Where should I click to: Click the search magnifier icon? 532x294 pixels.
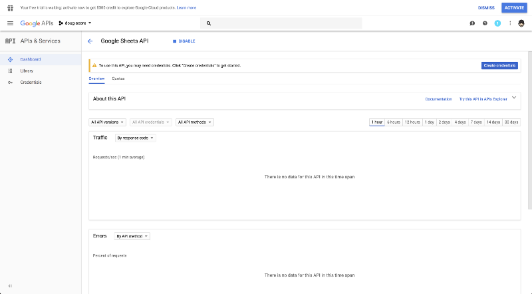(x=209, y=23)
